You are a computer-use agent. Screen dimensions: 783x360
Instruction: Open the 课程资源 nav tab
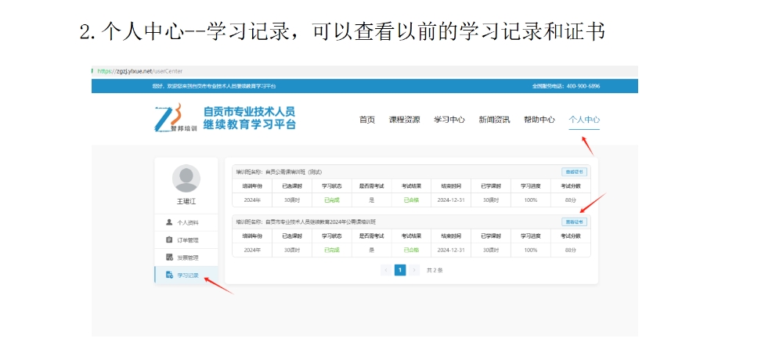[404, 120]
